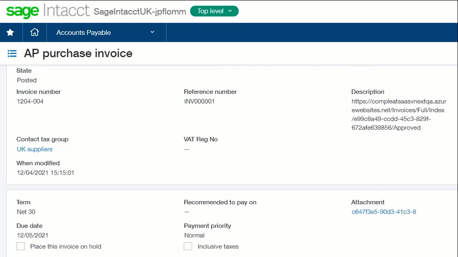Tick Place this invoice on hold checkbox
Viewport: 458px width, 257px height.
[x=20, y=246]
